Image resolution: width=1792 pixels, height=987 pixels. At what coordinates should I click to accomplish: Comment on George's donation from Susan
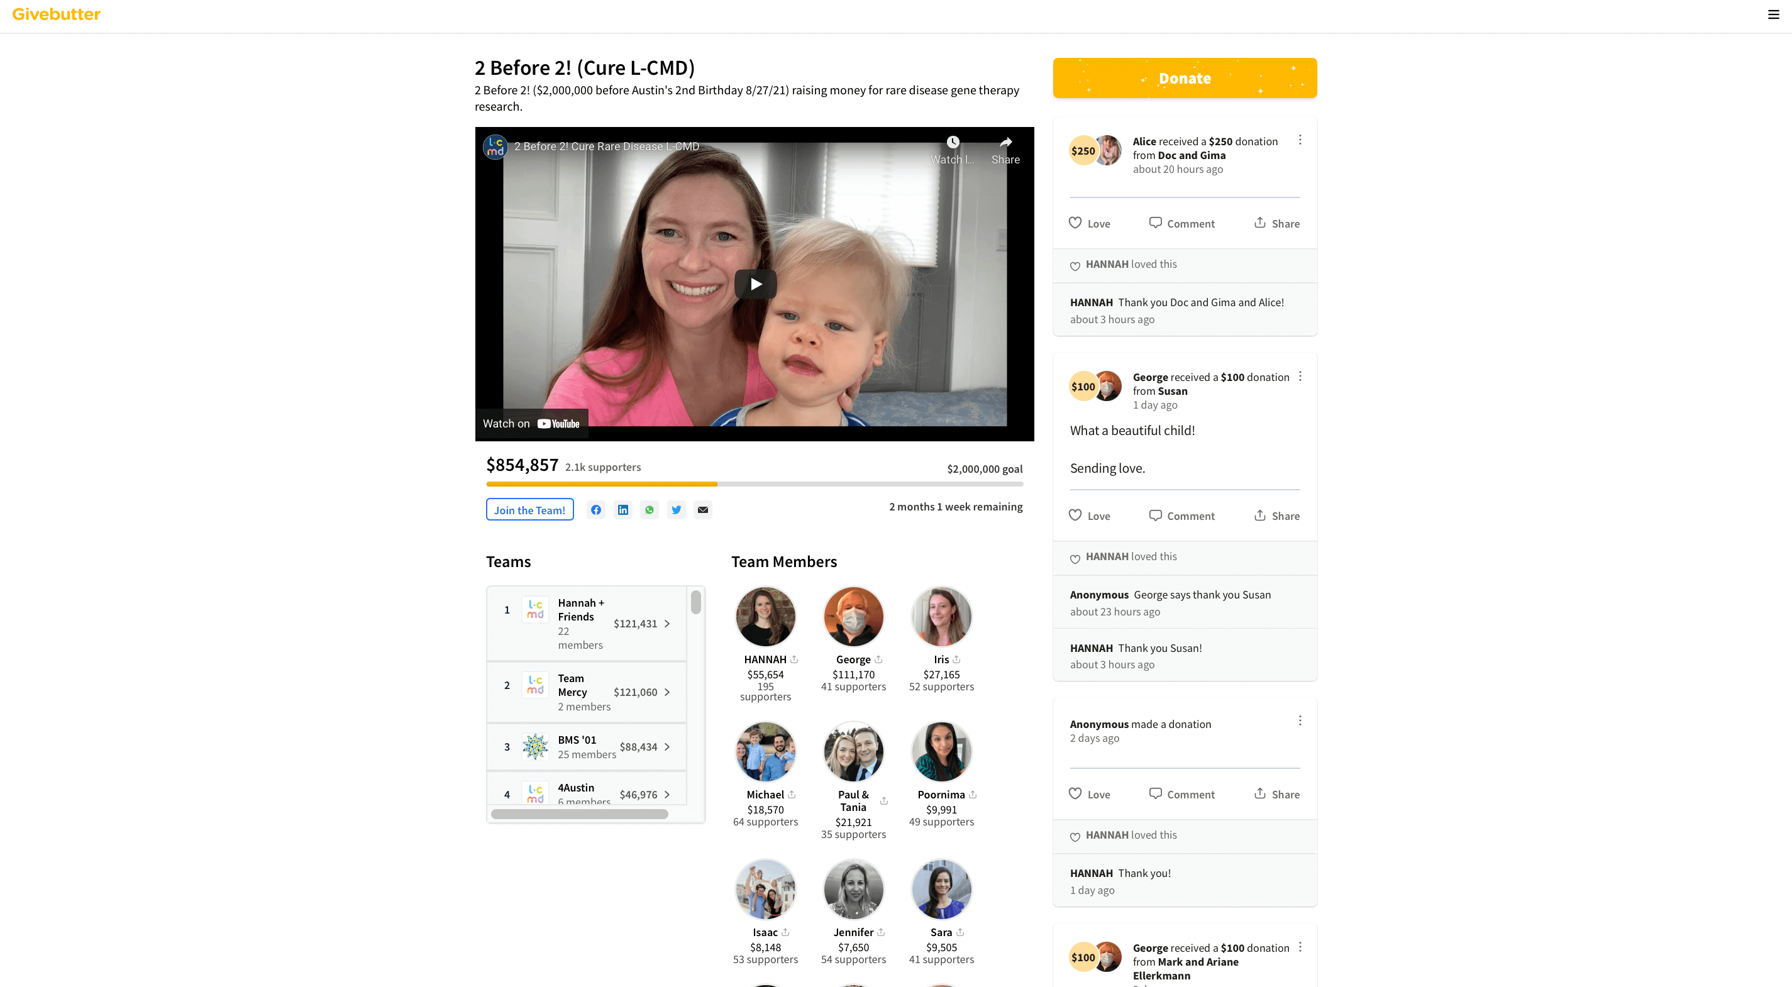coord(1181,515)
